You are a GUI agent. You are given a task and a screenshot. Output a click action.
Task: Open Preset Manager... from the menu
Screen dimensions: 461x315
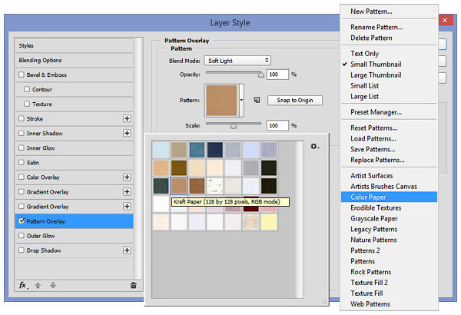(x=376, y=112)
